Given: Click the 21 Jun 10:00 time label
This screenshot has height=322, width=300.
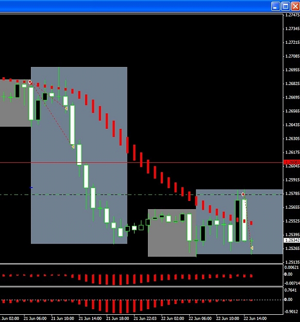Looking at the screenshot, I should tap(62, 318).
